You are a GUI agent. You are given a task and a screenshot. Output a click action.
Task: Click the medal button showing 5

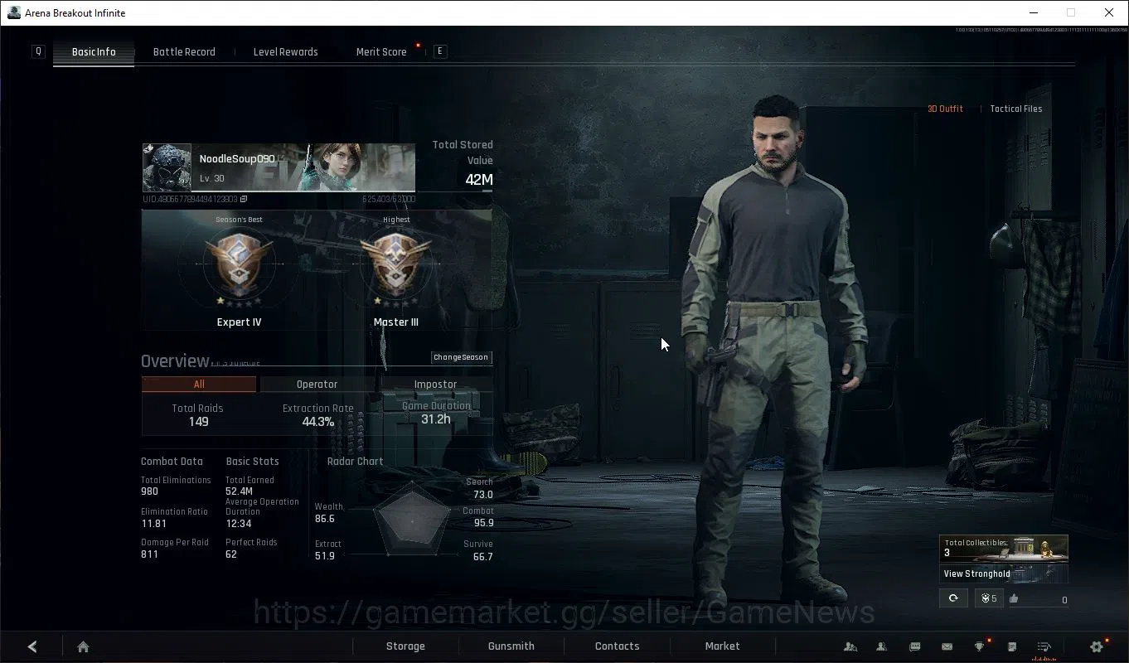point(989,598)
